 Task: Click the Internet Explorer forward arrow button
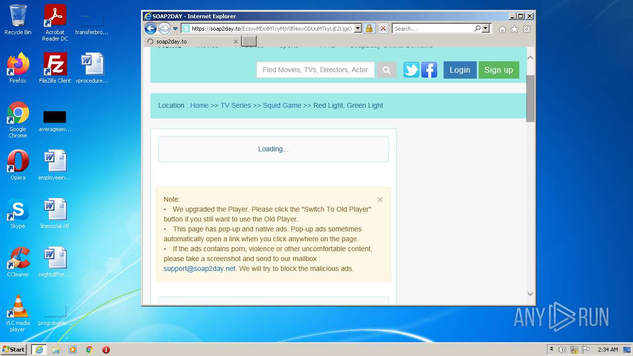click(x=164, y=28)
